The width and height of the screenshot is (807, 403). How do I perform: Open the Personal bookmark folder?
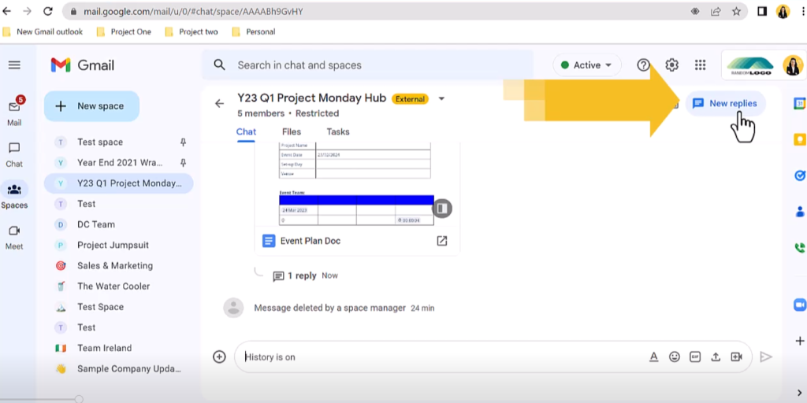click(254, 31)
